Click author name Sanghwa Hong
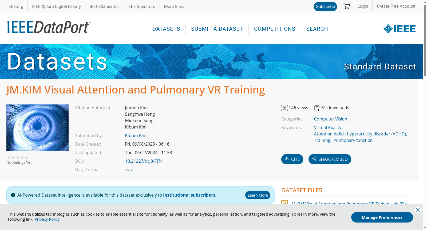The image size is (427, 230). pos(140,114)
